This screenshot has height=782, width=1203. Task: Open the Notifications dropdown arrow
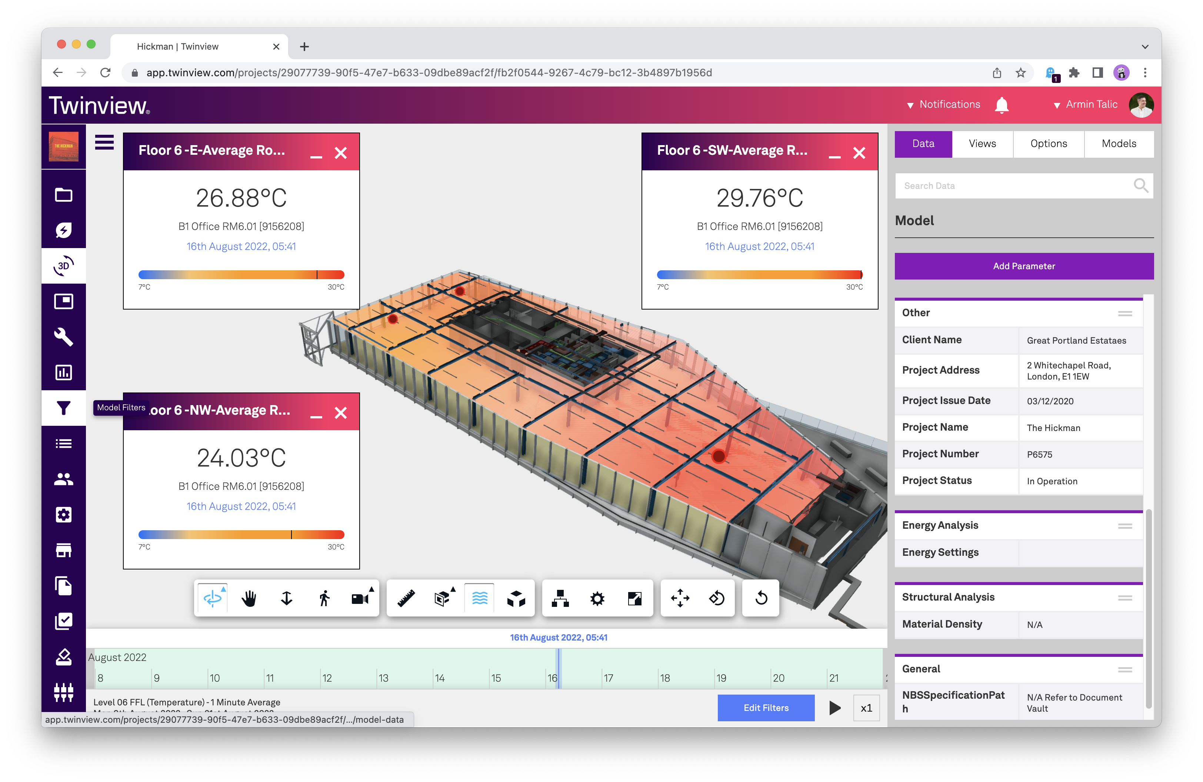point(910,105)
